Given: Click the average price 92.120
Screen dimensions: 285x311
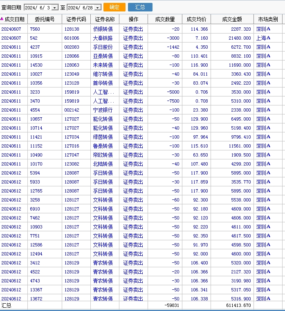Looking at the screenshot, I should (x=200, y=218).
